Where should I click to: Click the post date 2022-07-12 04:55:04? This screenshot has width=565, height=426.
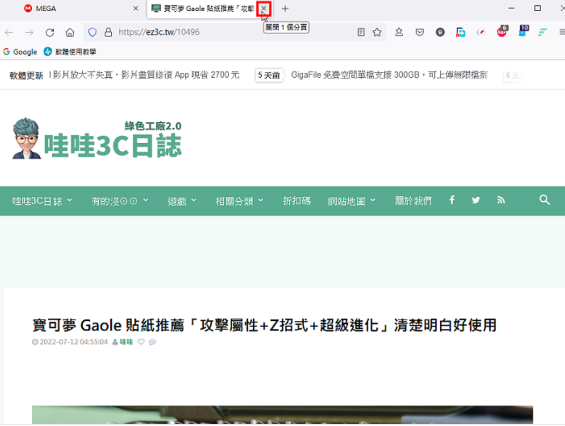74,342
